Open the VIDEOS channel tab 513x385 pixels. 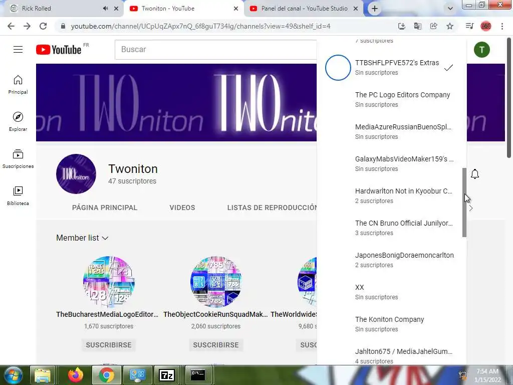pos(182,208)
